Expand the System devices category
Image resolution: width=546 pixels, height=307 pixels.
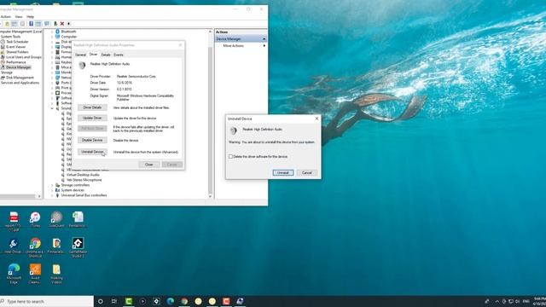coord(52,190)
